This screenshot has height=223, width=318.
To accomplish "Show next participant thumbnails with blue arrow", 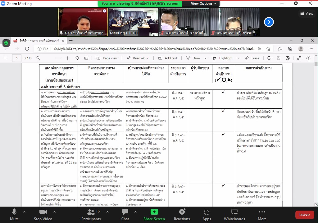I will (x=269, y=22).
